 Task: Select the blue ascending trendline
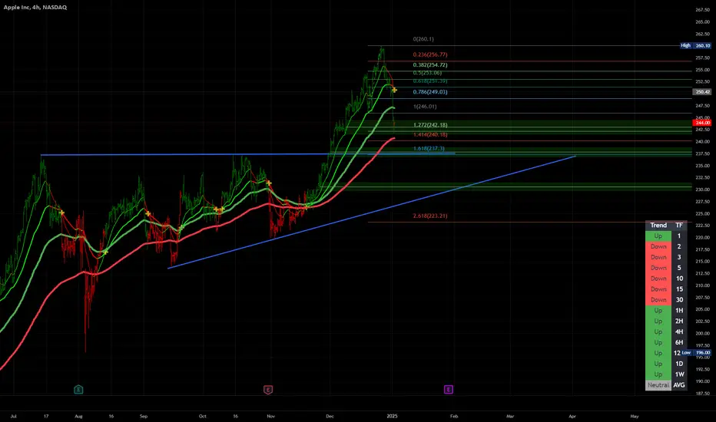pyautogui.click(x=372, y=212)
